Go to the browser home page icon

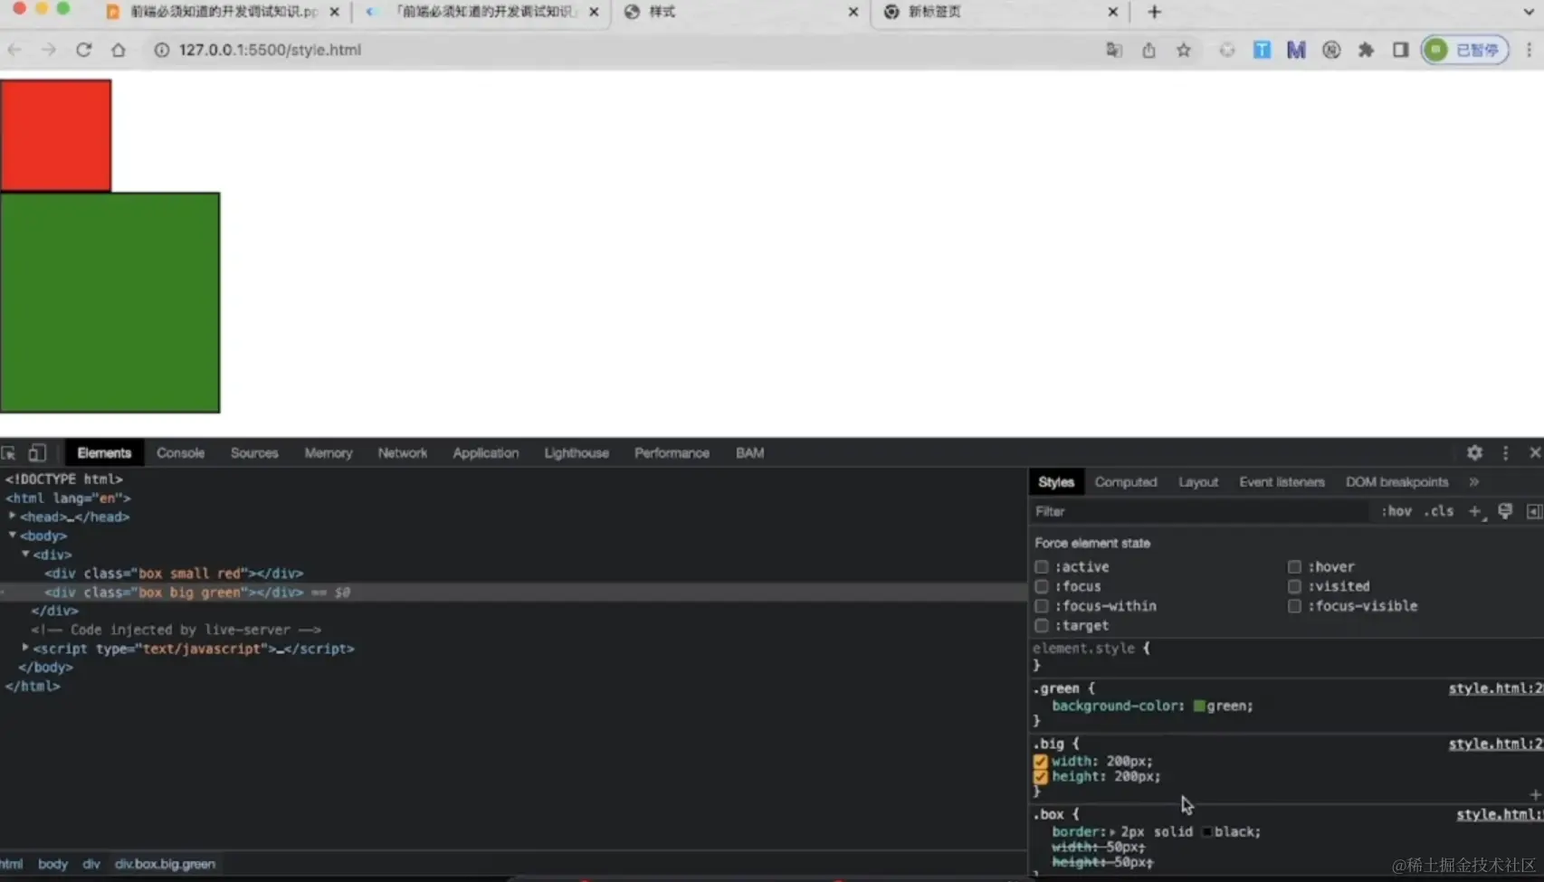pyautogui.click(x=119, y=50)
